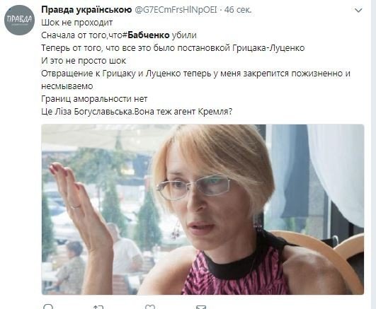Click the word 'несмываемо' in the tweet
The width and height of the screenshot is (376, 309).
coord(67,86)
